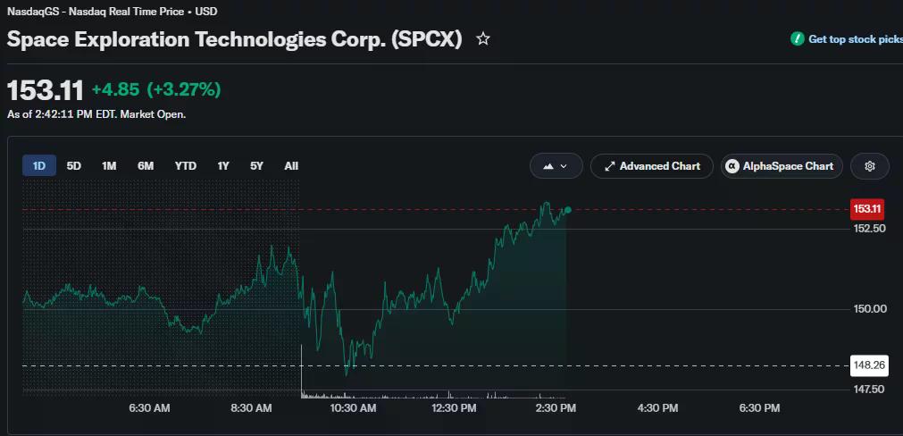903x436 pixels.
Task: Add SPCX to watchlist with star icon
Action: tap(483, 39)
